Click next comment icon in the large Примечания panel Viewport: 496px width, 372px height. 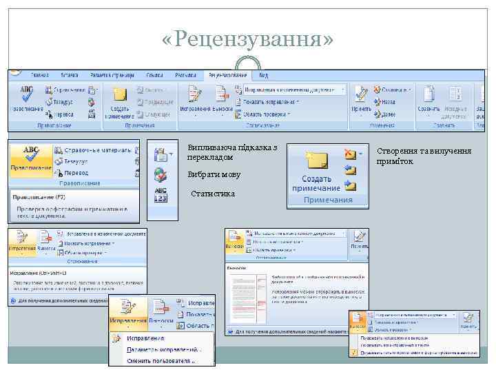click(350, 185)
